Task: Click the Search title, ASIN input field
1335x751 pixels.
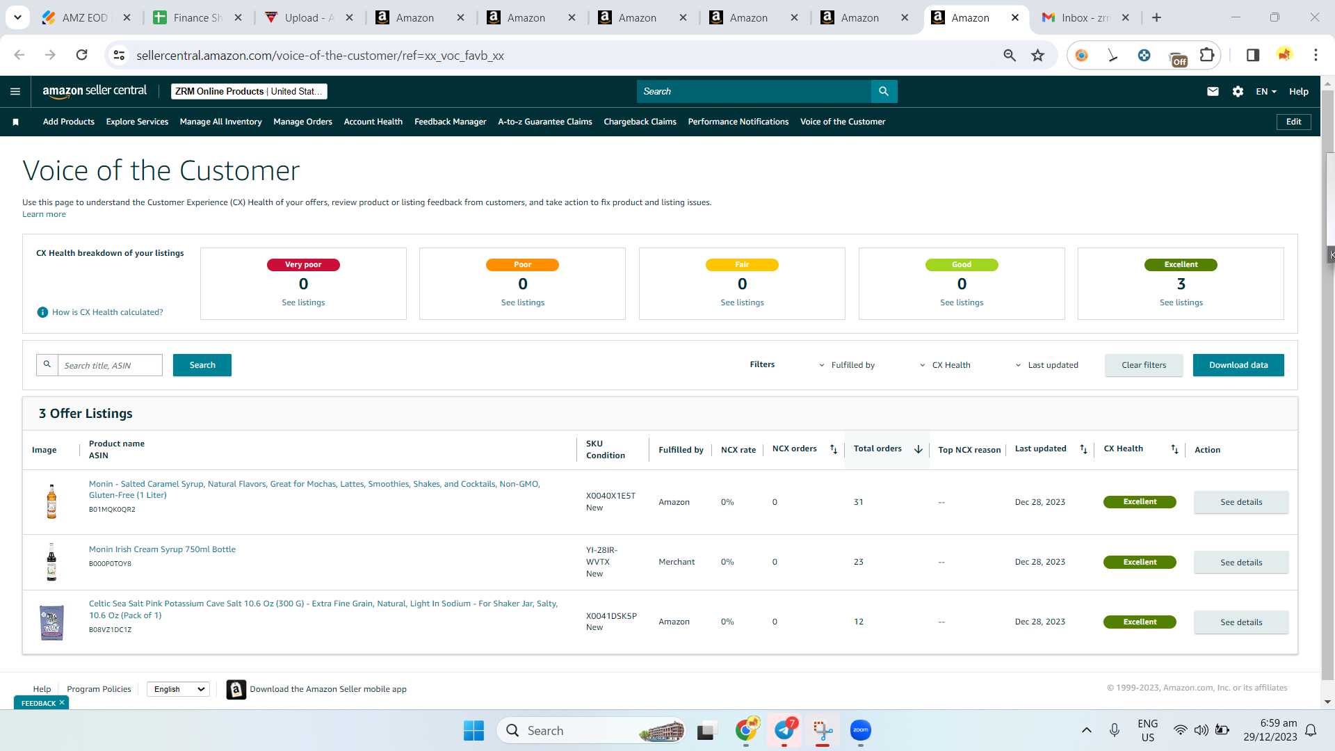Action: tap(110, 365)
